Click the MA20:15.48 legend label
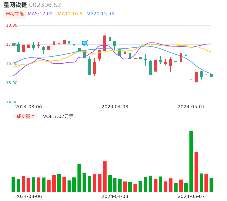 (100, 14)
